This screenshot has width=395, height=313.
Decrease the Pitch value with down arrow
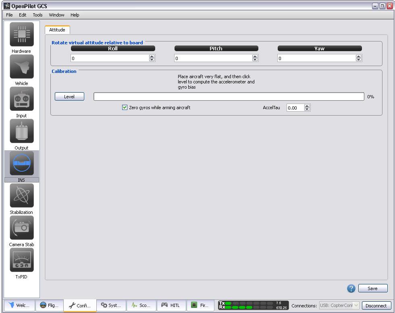255,60
